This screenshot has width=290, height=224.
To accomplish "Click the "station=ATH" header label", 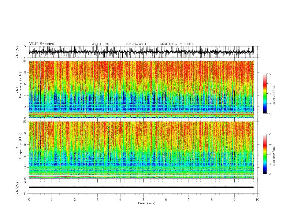I will click(x=136, y=44).
